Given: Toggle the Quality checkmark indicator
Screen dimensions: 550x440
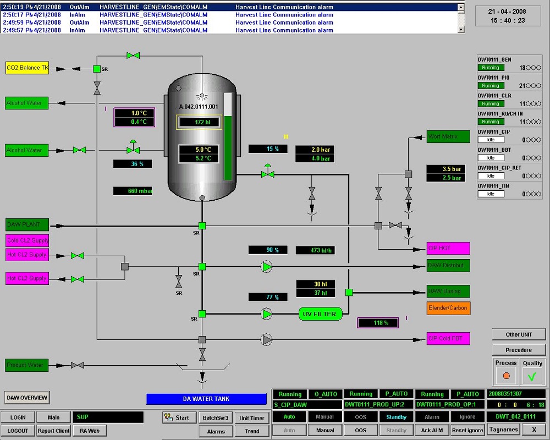Looking at the screenshot, I should pos(532,376).
